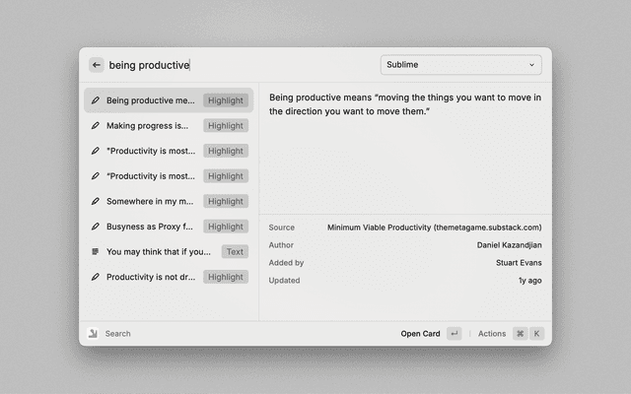
Task: Click the Raycast logo in the footer
Action: point(93,334)
